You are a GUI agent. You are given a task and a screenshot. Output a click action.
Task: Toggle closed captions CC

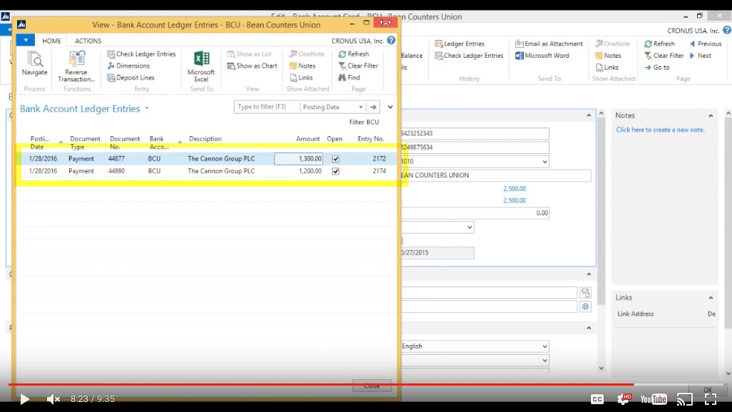coord(597,399)
